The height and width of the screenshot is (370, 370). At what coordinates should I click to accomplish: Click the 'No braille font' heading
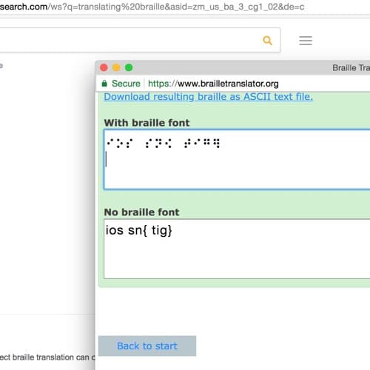point(141,212)
